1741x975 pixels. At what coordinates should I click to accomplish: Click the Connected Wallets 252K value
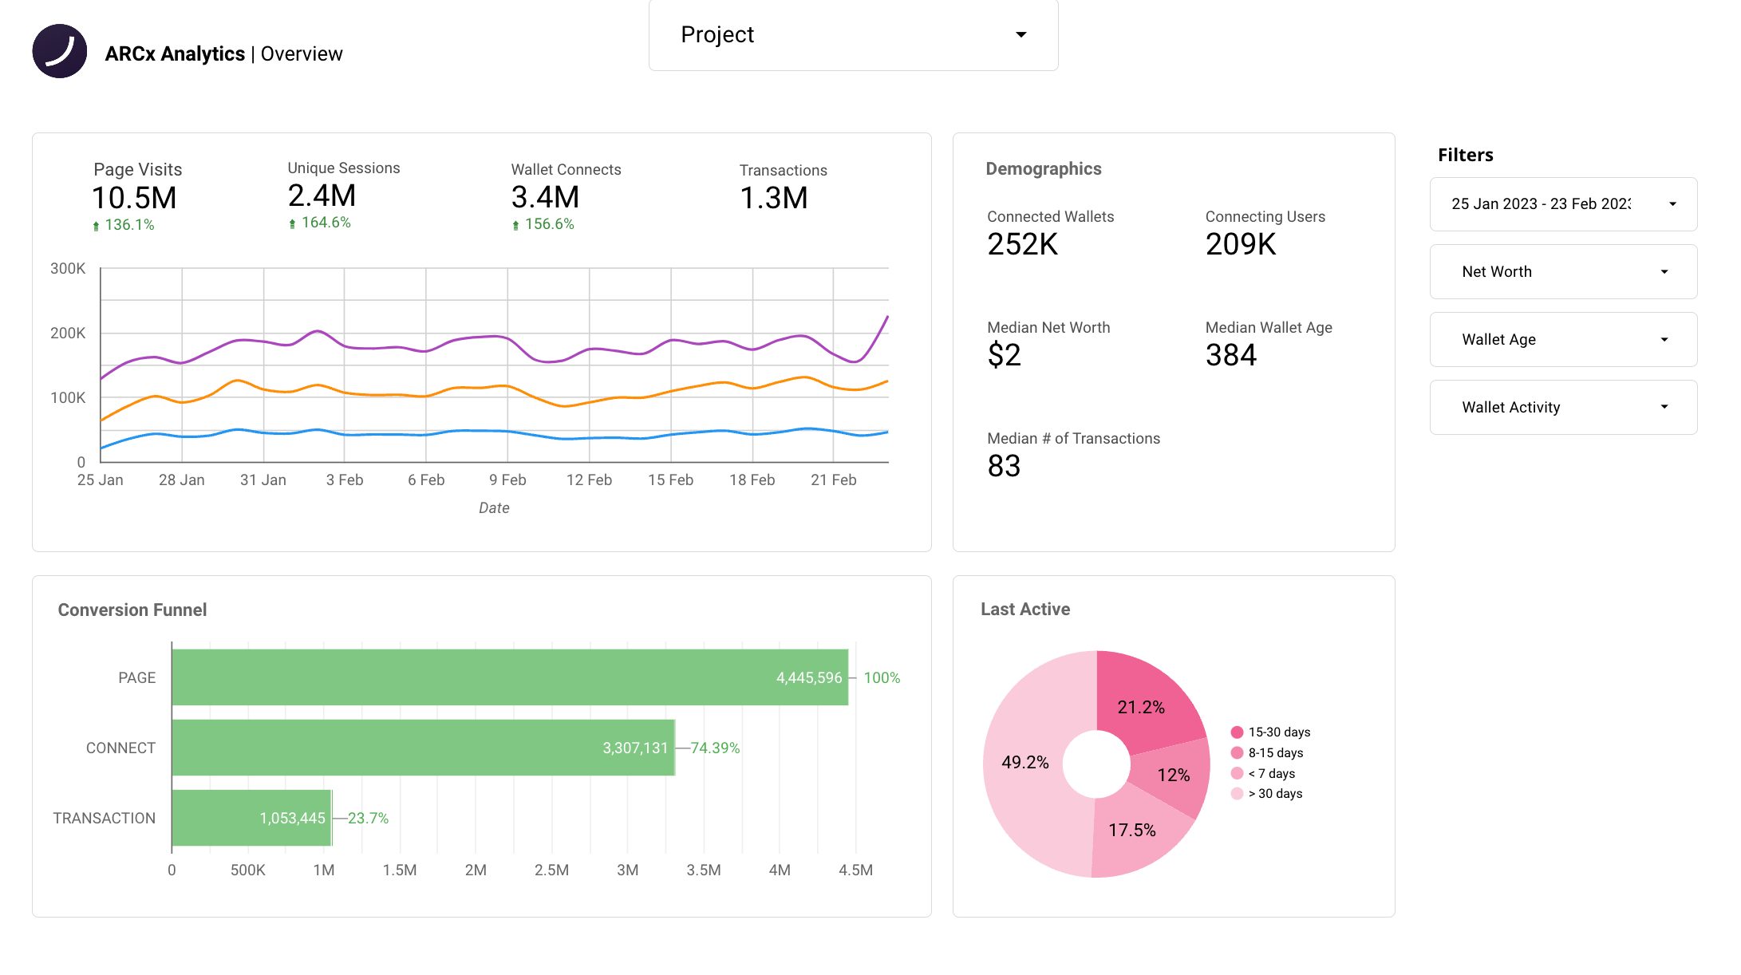(x=1024, y=245)
